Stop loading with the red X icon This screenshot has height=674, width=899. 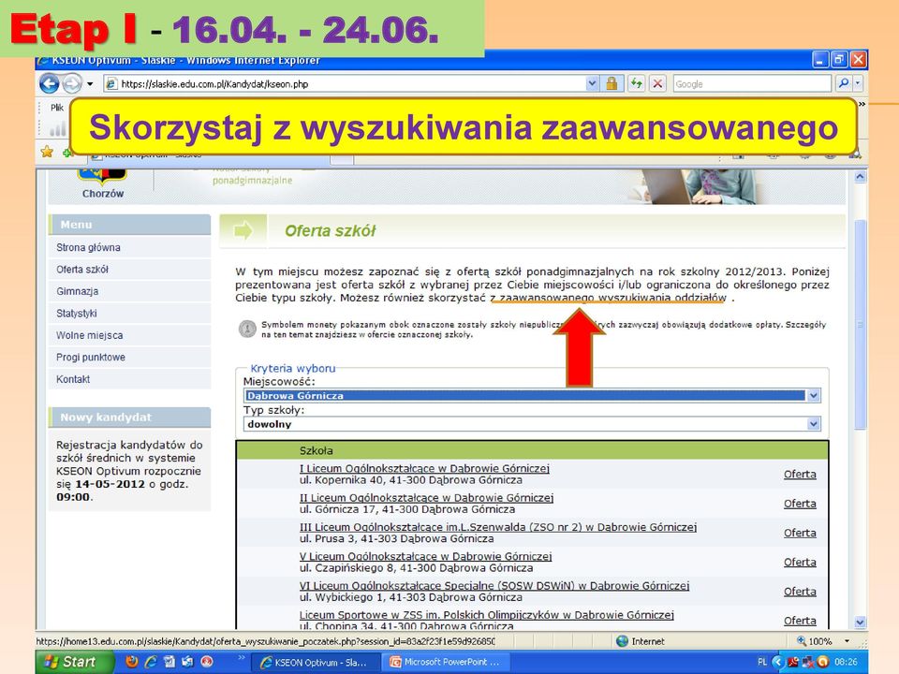point(657,83)
